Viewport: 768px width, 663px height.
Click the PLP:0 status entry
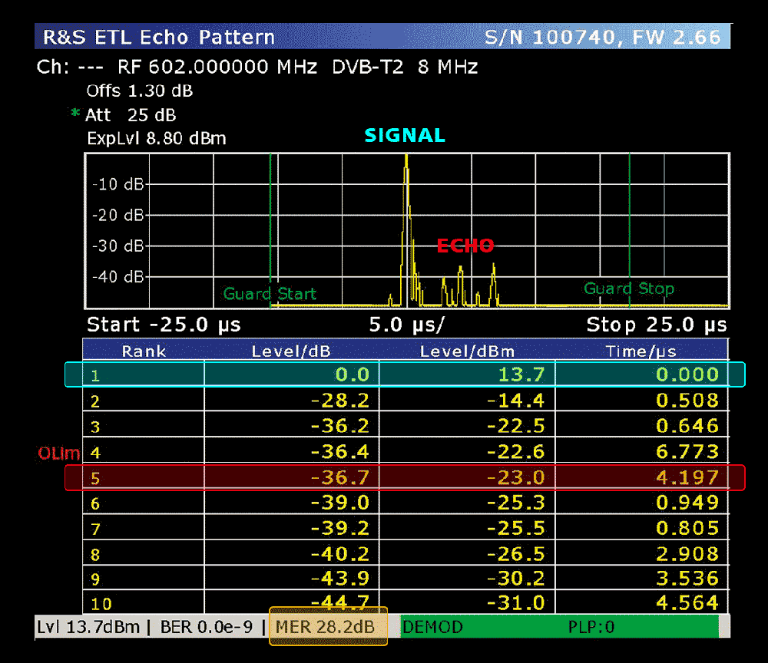point(591,627)
